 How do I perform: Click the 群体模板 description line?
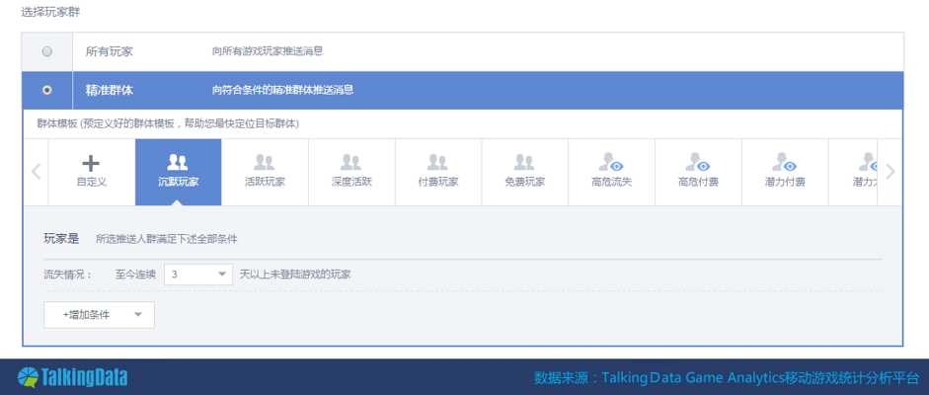click(168, 123)
